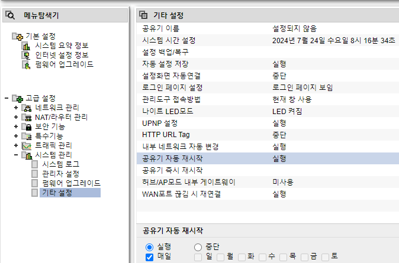The height and width of the screenshot is (263, 399).
Task: Click the 펌웨어 업그레이드 arrow icon under 기본 설정
Action: [x=26, y=65]
